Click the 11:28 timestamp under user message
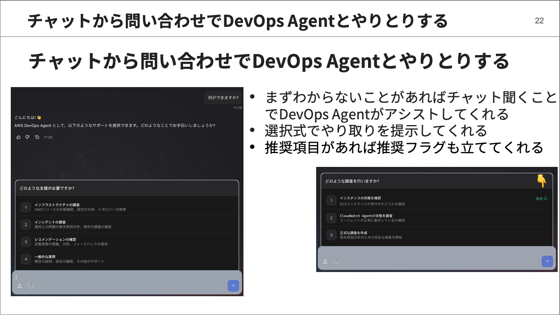Image resolution: width=560 pixels, height=315 pixels. click(238, 108)
